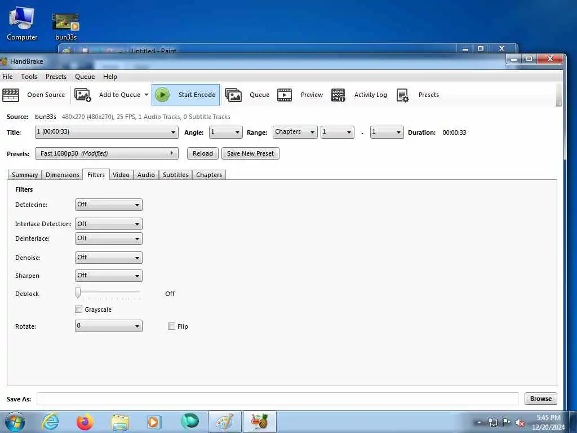
Task: Select the Filters tab
Action: tap(96, 175)
